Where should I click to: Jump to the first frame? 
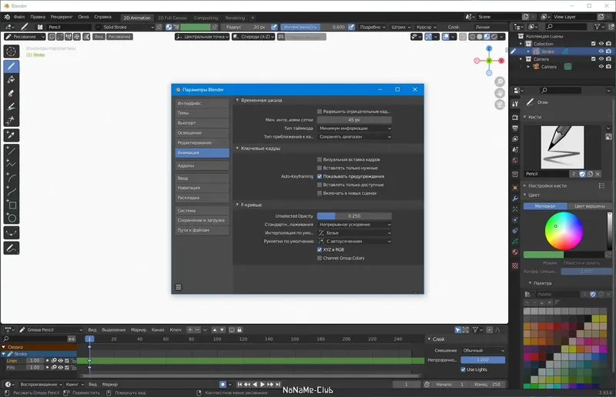click(239, 385)
